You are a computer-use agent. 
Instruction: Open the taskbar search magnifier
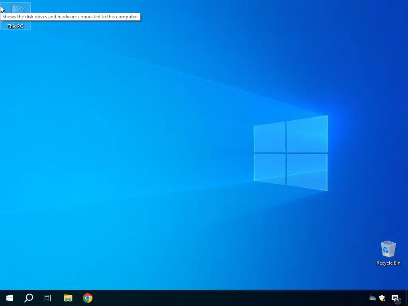tap(29, 298)
